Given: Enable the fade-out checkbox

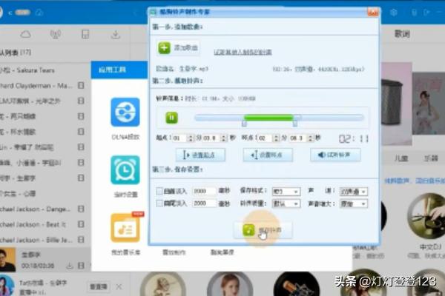Looking at the screenshot, I should (160, 203).
